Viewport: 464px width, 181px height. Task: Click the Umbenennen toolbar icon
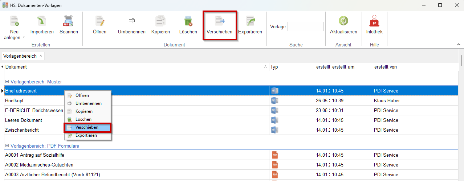click(132, 21)
